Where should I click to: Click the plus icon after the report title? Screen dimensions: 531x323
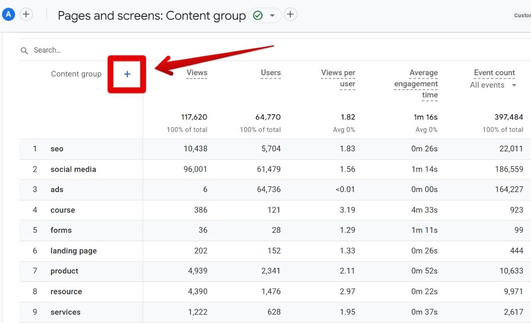(290, 15)
